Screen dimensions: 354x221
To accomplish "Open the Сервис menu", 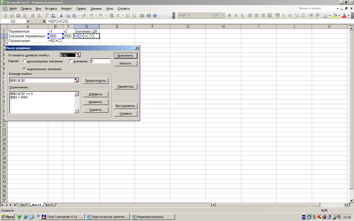I will click(81, 9).
